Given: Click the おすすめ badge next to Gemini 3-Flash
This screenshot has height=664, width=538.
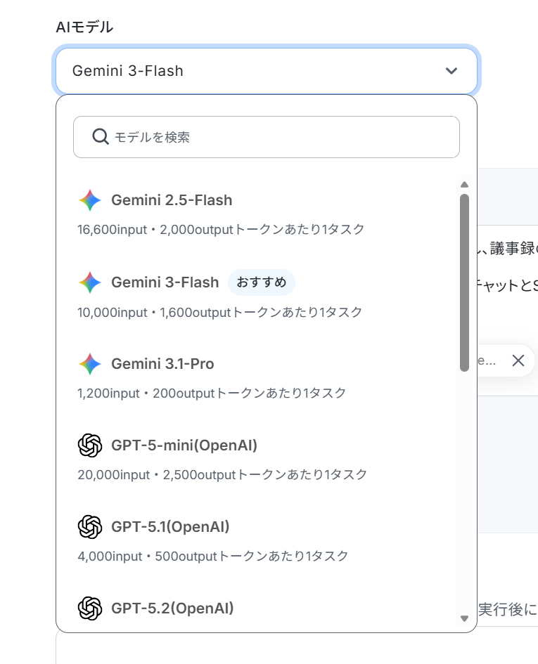Looking at the screenshot, I should pos(262,282).
